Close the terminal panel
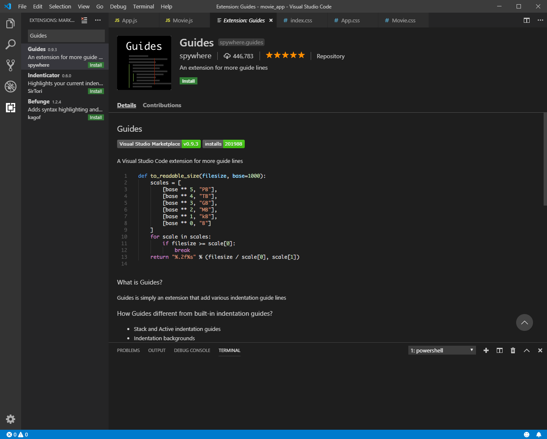Image resolution: width=547 pixels, height=439 pixels. [x=540, y=350]
